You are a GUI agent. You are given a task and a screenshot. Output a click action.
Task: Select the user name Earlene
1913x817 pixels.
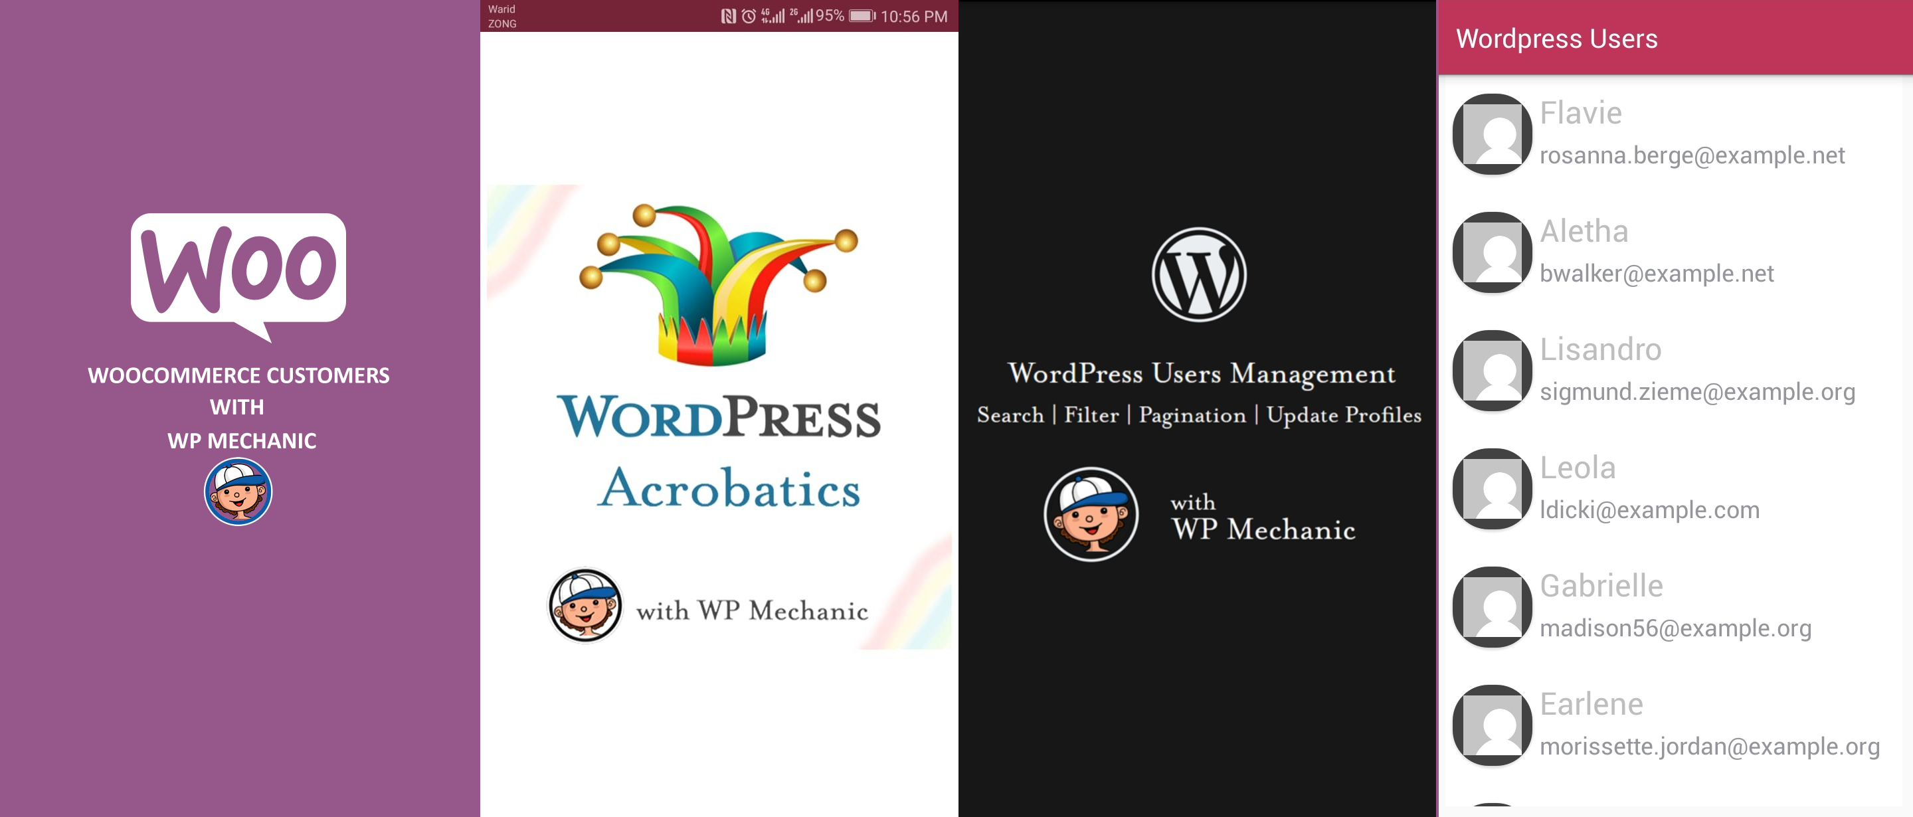(1592, 703)
